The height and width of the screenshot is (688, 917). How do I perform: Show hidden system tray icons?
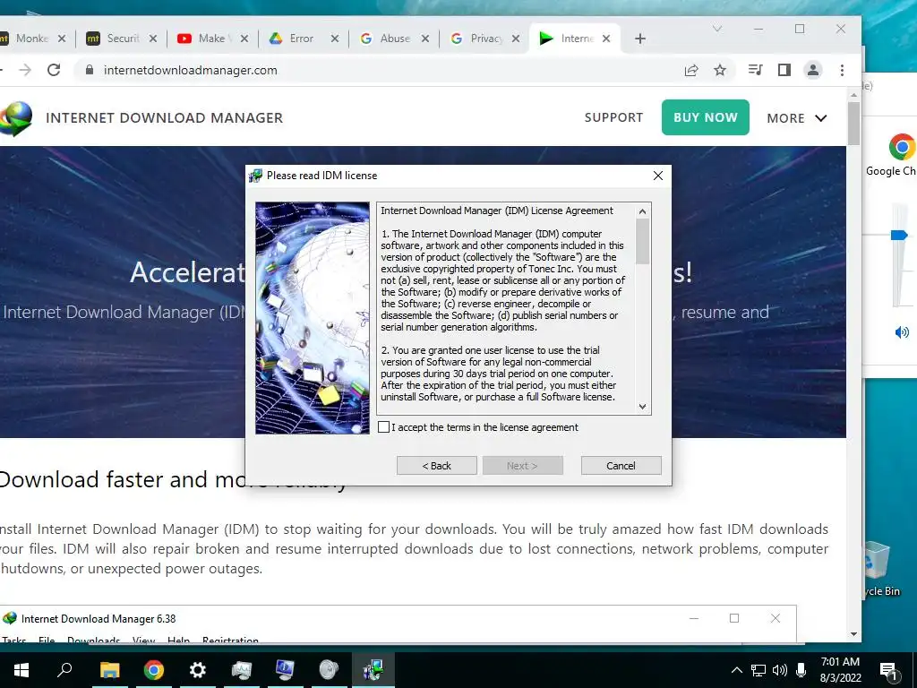click(737, 670)
